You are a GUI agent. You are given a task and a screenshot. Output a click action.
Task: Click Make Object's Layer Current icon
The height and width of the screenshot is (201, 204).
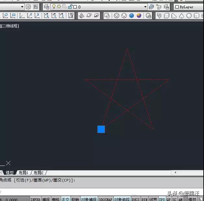click(151, 7)
